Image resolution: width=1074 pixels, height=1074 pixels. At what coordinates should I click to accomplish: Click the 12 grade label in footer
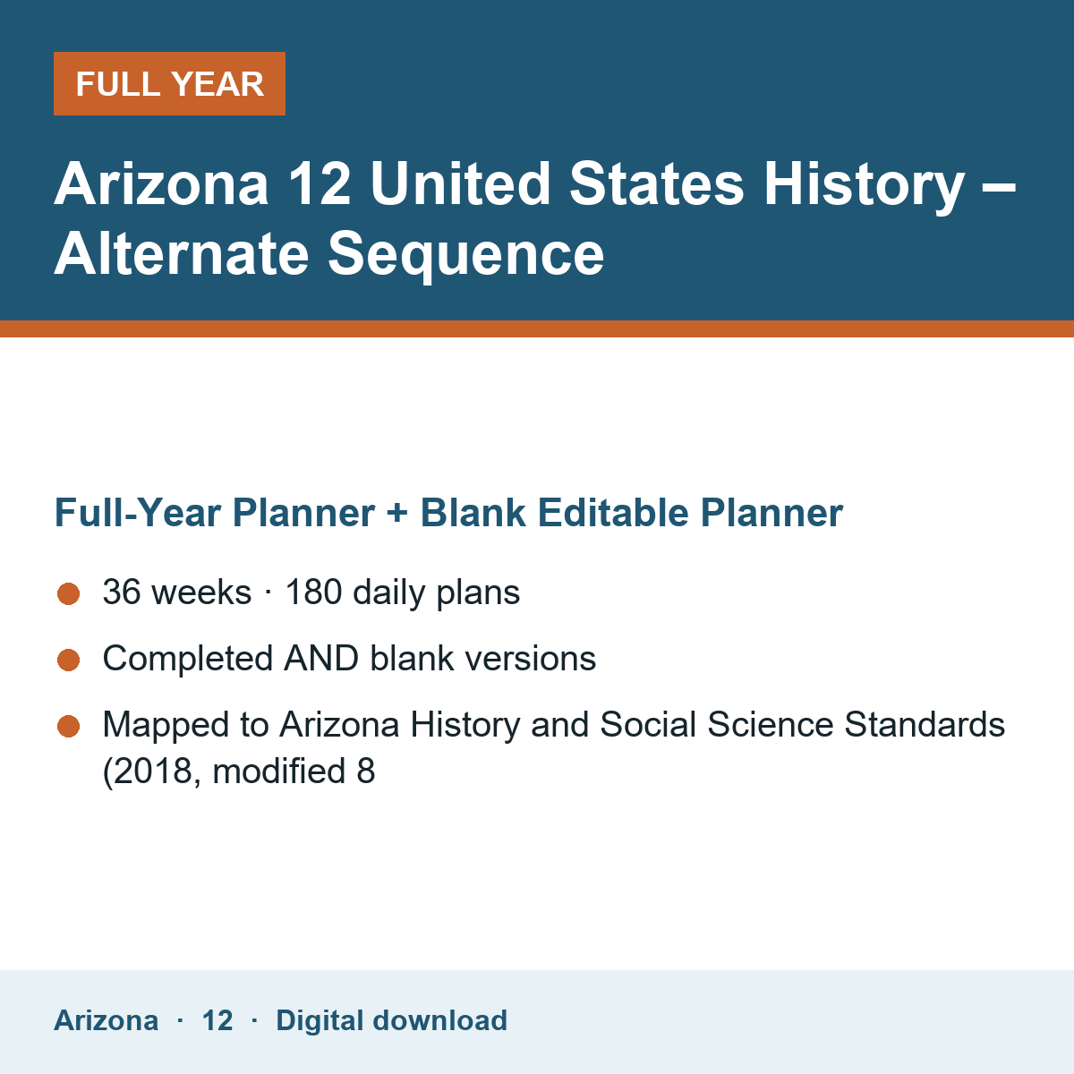217,1020
